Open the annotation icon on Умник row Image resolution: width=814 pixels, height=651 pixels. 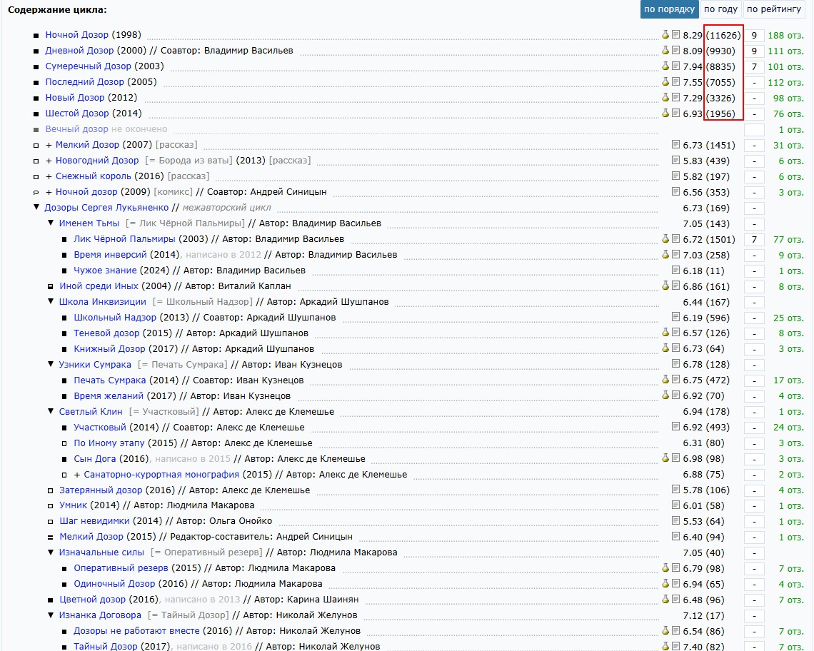tap(675, 505)
